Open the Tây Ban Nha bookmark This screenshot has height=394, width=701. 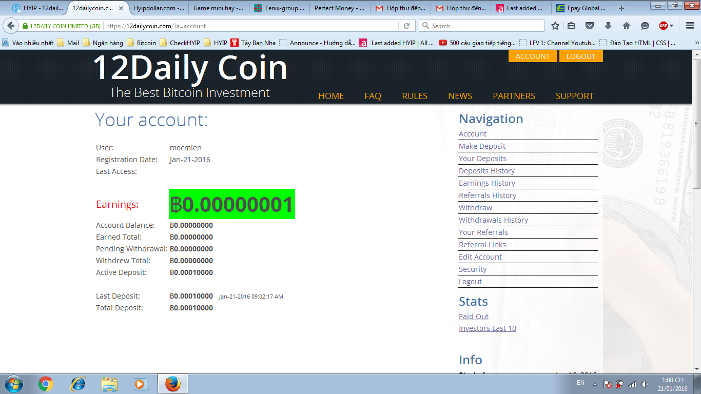253,43
